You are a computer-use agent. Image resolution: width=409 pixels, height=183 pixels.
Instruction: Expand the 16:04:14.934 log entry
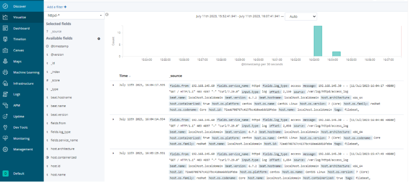click(113, 119)
